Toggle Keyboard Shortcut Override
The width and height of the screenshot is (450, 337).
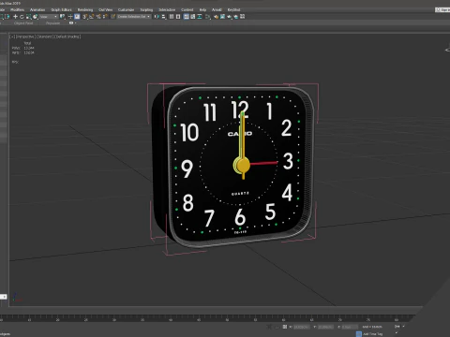(77, 17)
